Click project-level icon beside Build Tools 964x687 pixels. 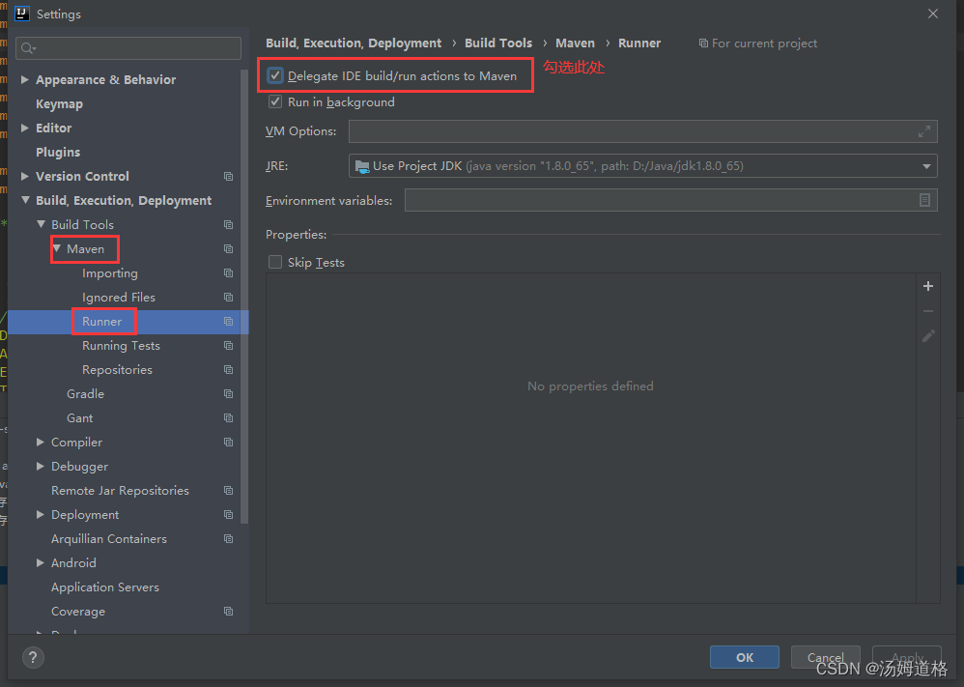[229, 225]
